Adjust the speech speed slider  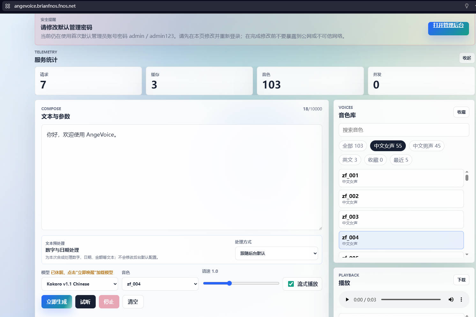(x=241, y=283)
